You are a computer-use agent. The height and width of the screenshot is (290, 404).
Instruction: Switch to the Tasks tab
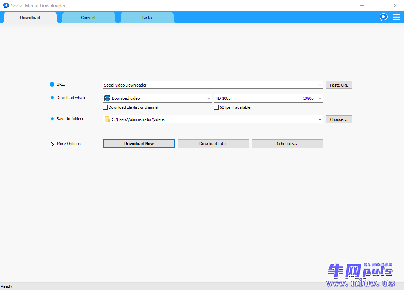pyautogui.click(x=146, y=18)
